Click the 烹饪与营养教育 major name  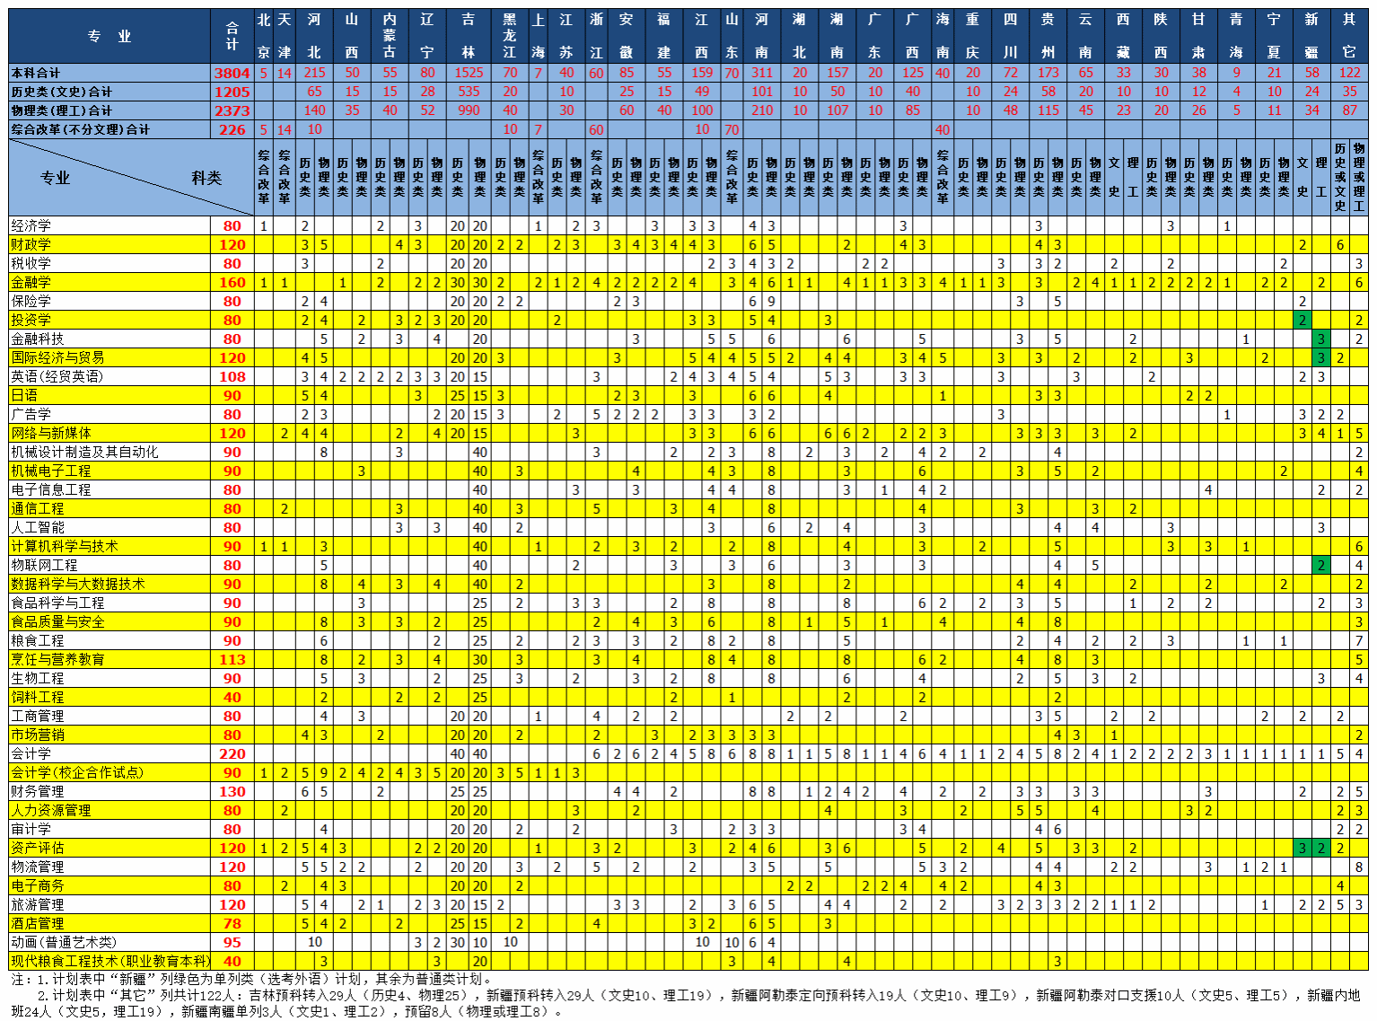57,659
